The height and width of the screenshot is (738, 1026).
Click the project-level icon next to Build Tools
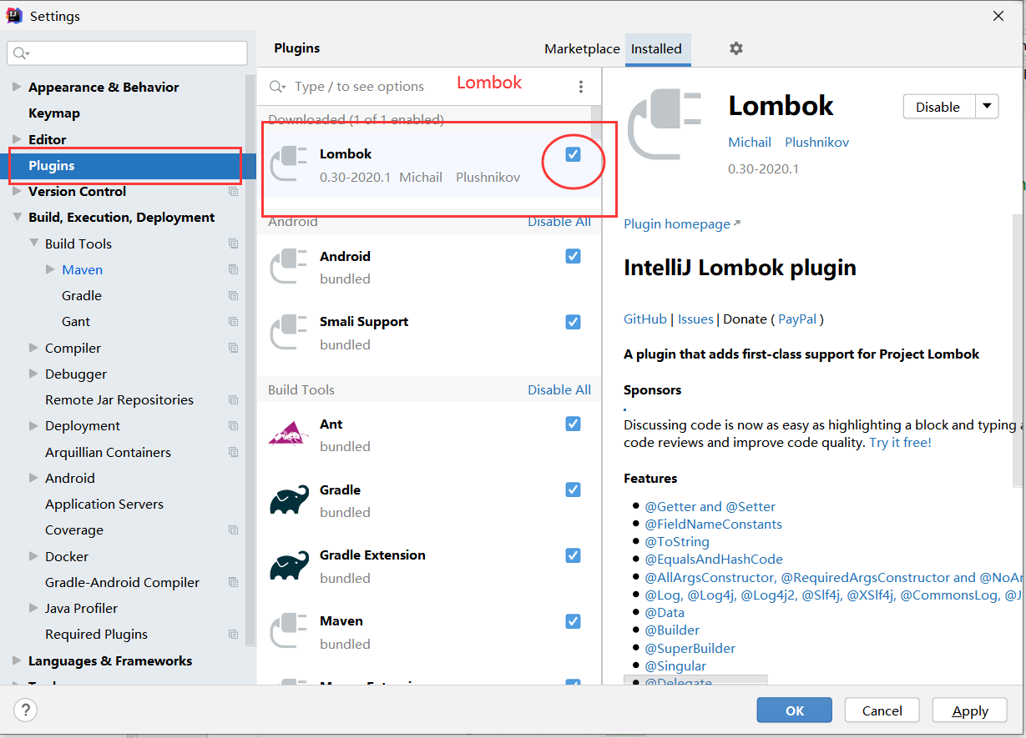click(x=233, y=243)
